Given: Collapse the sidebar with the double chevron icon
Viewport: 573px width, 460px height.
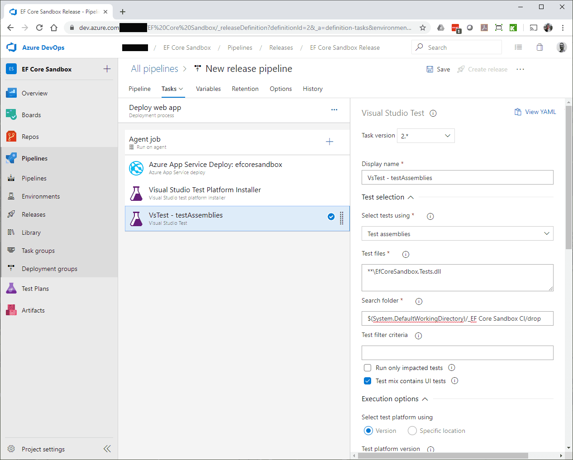Looking at the screenshot, I should [x=107, y=449].
